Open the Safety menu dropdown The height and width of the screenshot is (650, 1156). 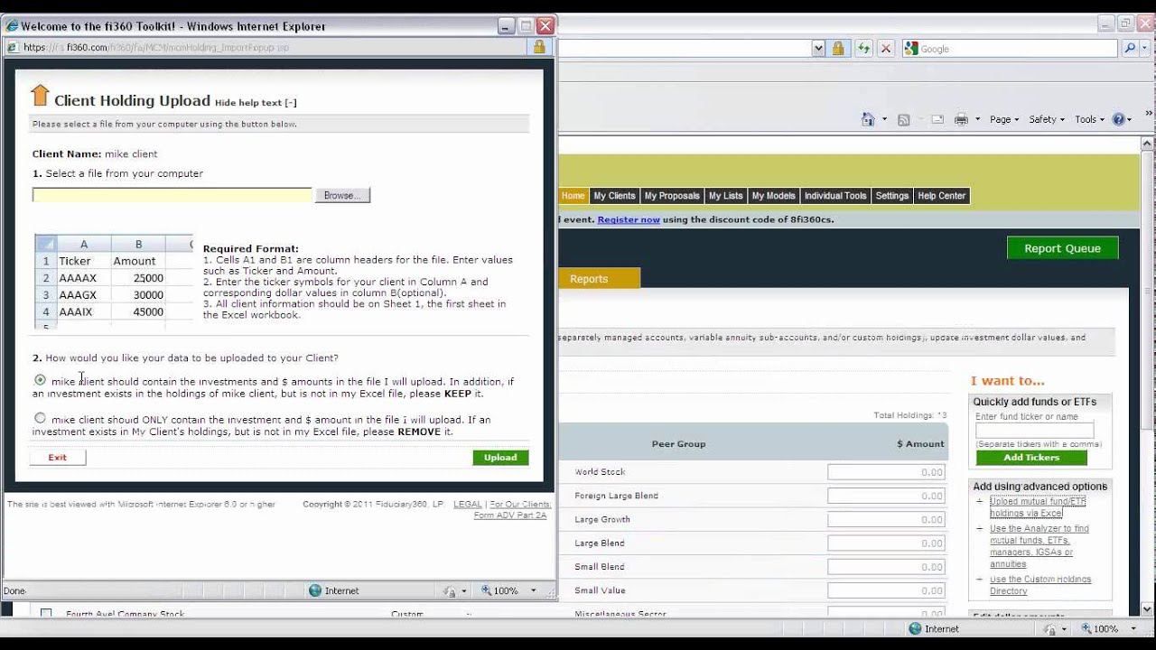point(1047,119)
